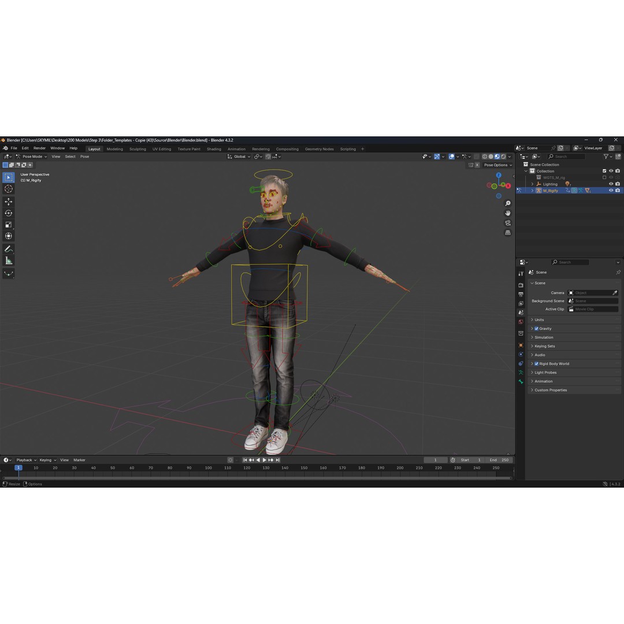Hide Lighting with its eye icon
624x624 pixels.
[611, 184]
